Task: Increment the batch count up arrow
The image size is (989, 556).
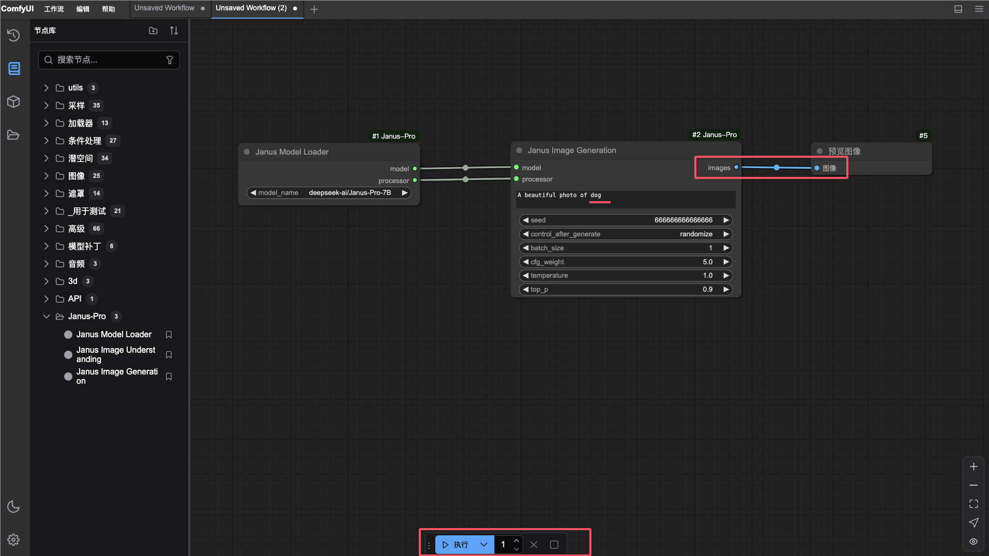Action: [x=516, y=540]
